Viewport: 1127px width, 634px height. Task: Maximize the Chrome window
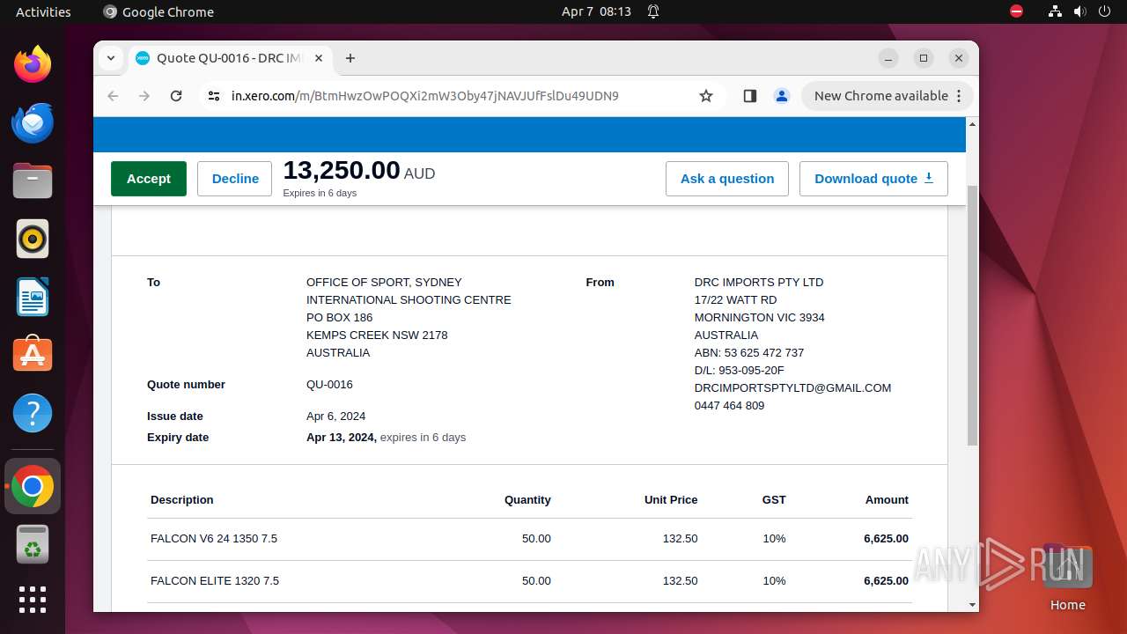[x=924, y=58]
